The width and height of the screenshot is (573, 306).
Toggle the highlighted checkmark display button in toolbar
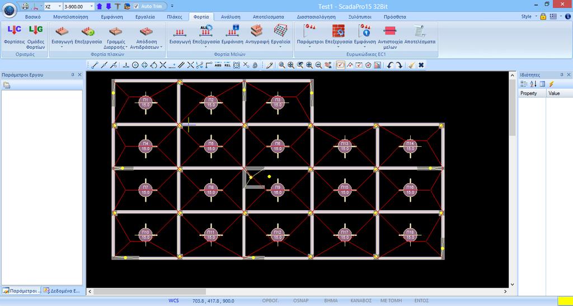(340, 65)
